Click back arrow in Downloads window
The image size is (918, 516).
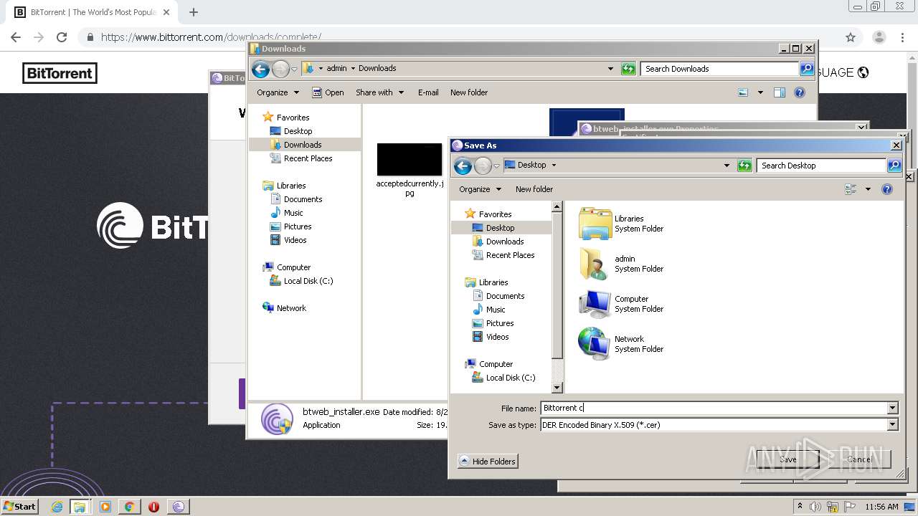coord(261,69)
